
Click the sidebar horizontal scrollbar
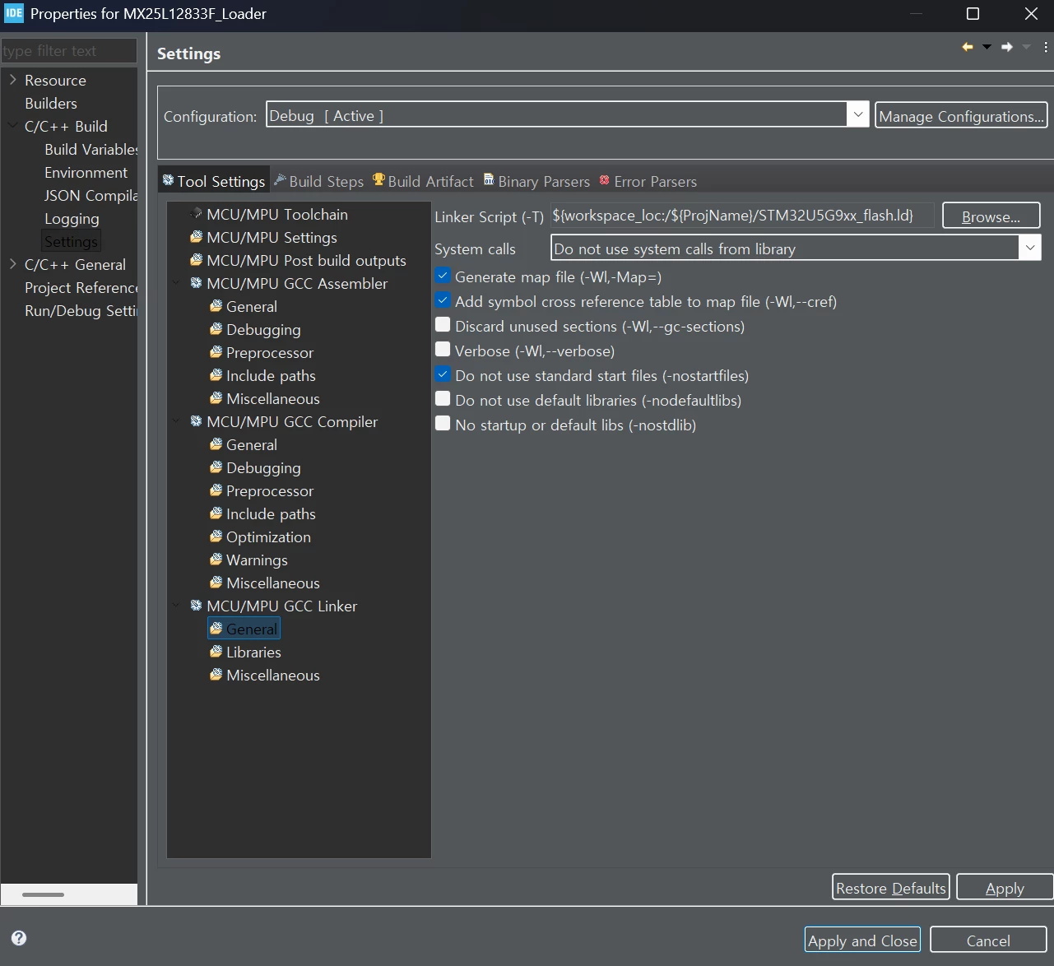43,894
